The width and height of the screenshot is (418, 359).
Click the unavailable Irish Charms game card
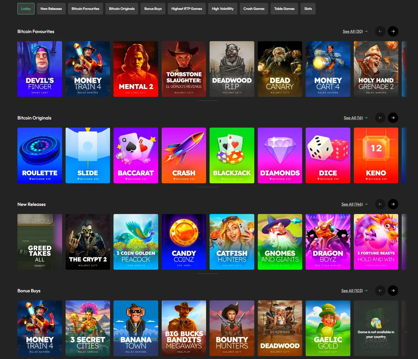pos(376,328)
